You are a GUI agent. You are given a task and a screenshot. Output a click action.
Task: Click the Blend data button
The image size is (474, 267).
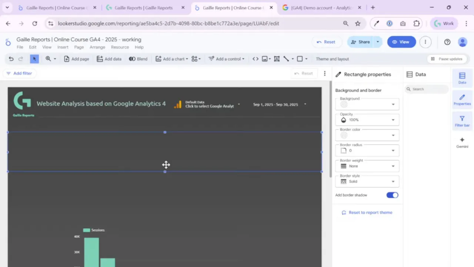138,59
